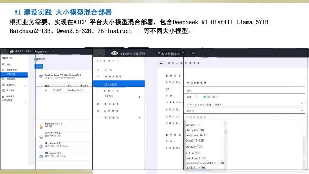Choose Qwen2.5-32B from model type list
The image size is (309, 174).
pyautogui.click(x=195, y=141)
